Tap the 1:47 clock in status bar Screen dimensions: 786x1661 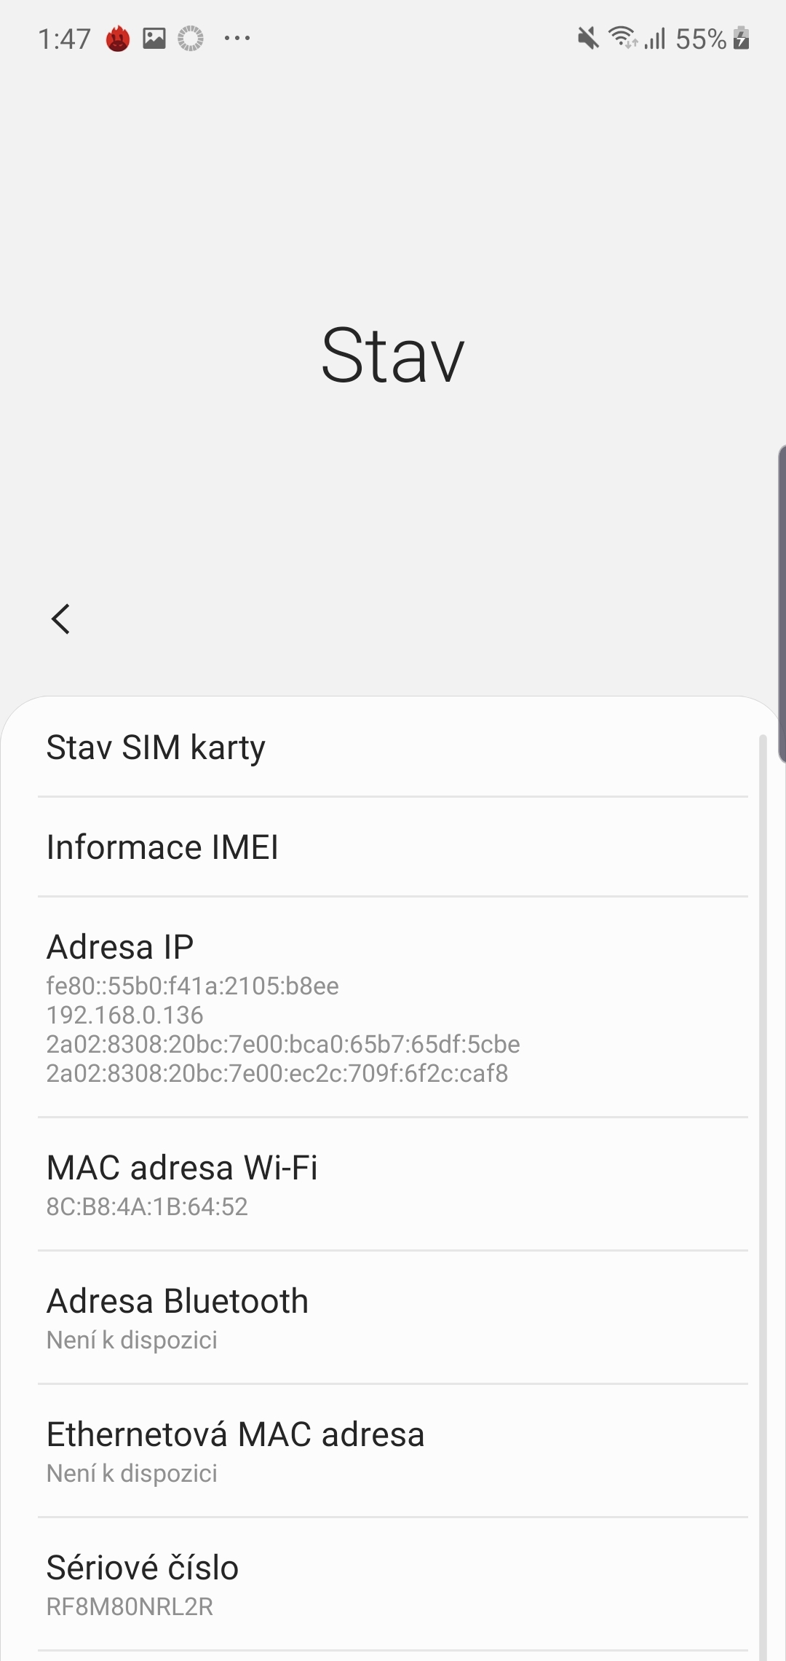[64, 39]
